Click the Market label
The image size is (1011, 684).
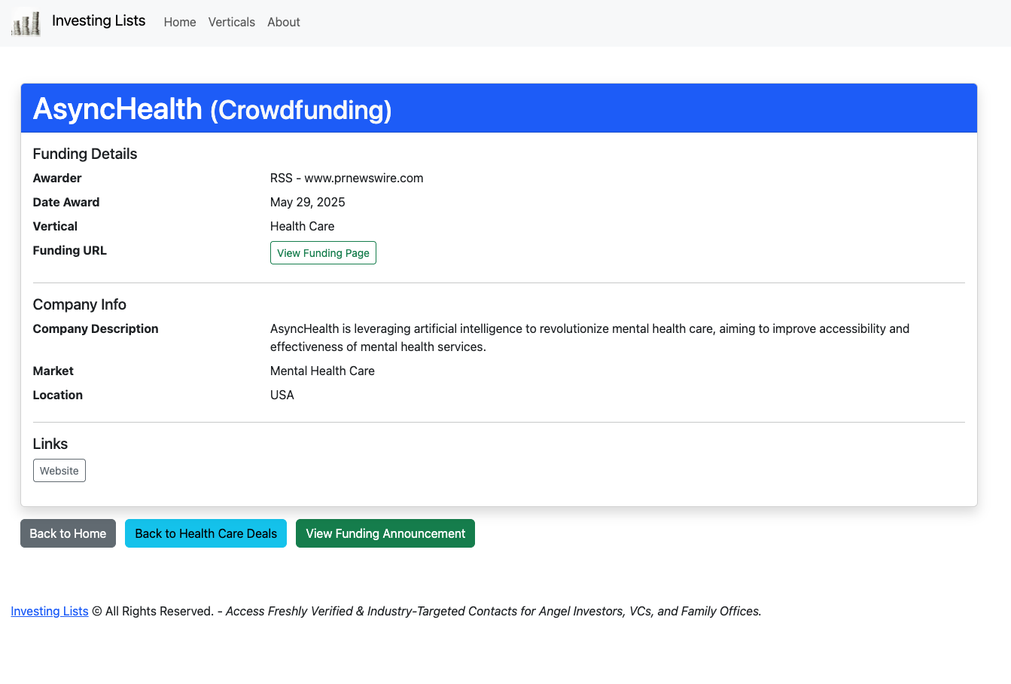(53, 371)
